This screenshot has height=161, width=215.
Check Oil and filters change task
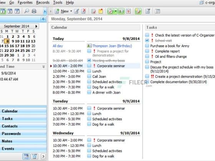pyautogui.click(x=147, y=56)
